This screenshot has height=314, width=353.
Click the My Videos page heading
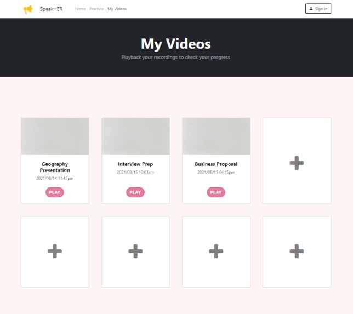pos(176,44)
